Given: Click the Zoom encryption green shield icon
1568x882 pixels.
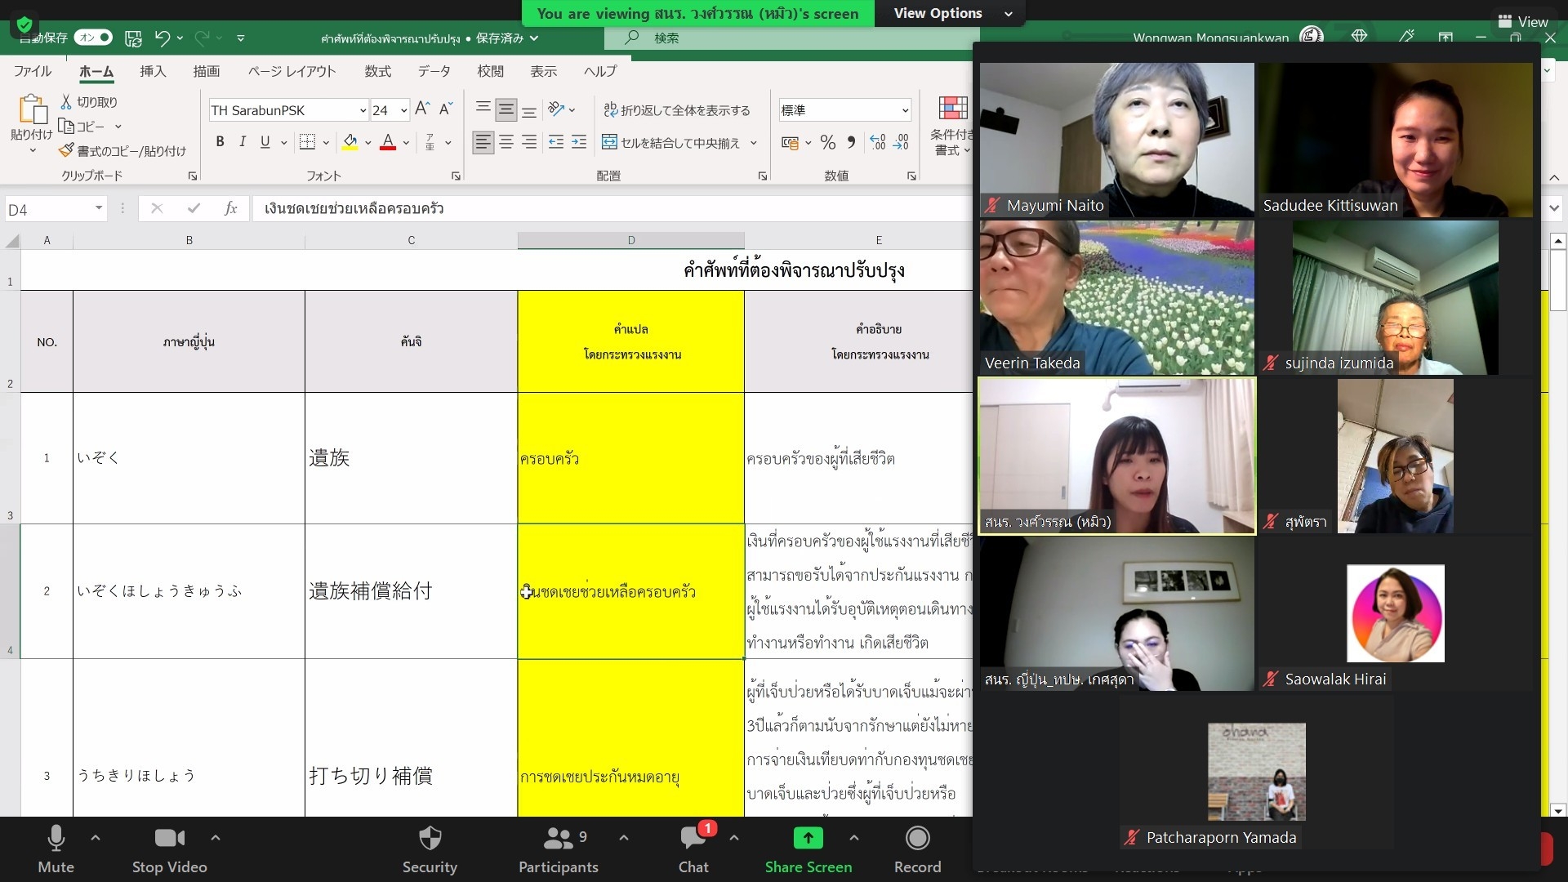Looking at the screenshot, I should click(x=24, y=24).
